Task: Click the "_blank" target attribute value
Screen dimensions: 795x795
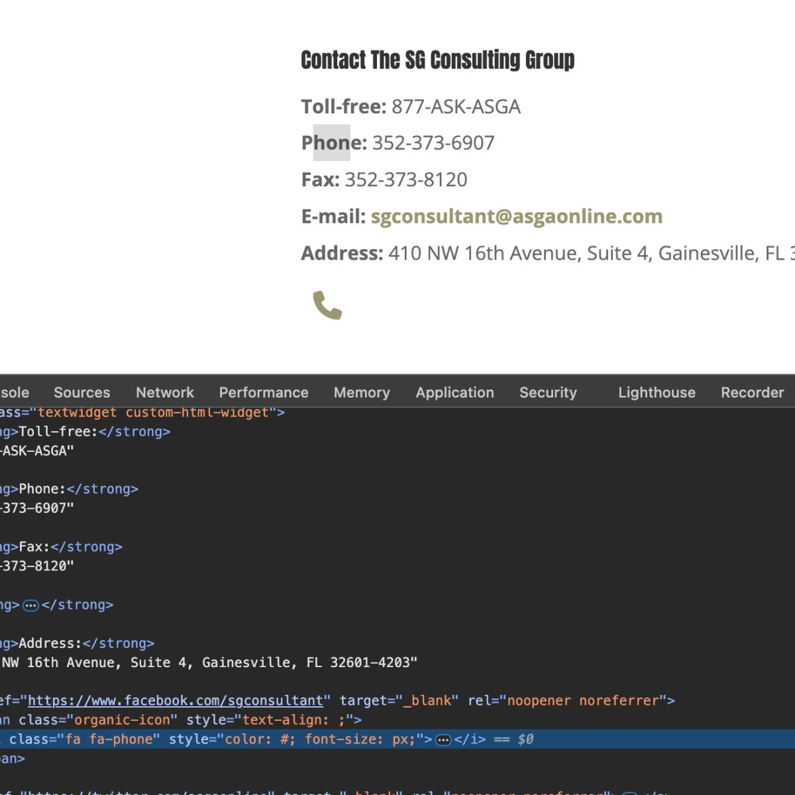Action: [427, 701]
